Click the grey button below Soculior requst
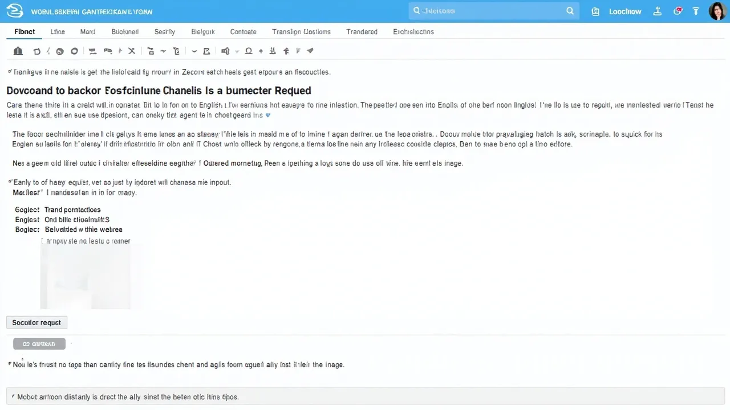This screenshot has width=730, height=410. pyautogui.click(x=39, y=344)
